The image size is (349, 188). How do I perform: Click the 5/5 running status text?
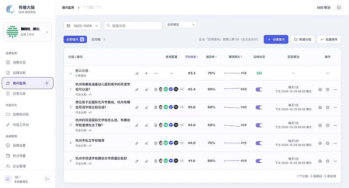[259, 73]
